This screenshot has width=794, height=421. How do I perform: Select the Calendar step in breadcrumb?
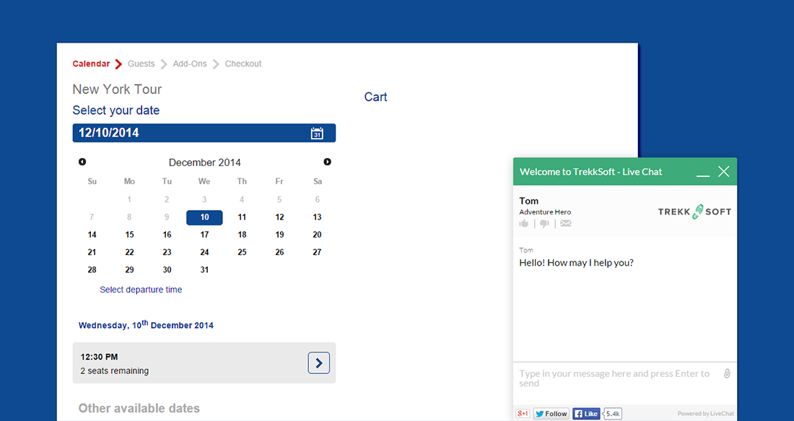(91, 64)
